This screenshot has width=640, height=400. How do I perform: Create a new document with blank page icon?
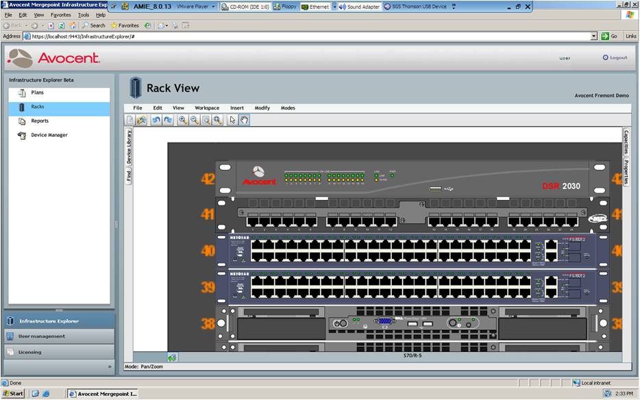130,120
